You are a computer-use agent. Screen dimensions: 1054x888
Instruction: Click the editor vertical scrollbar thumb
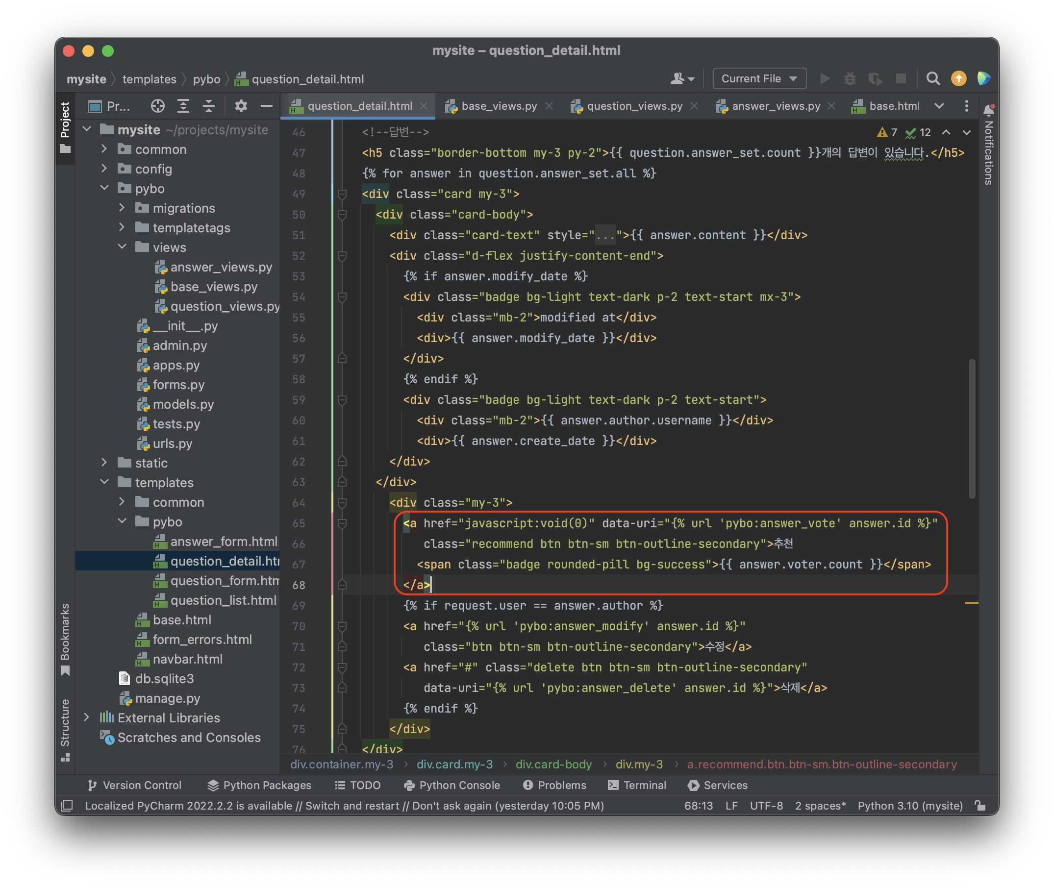pos(972,428)
